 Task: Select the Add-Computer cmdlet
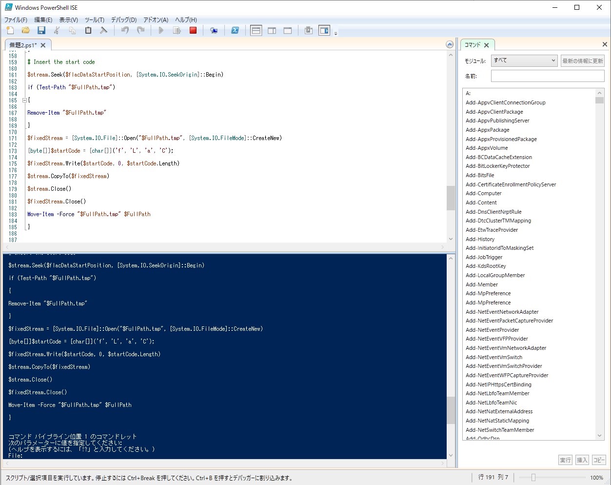tap(483, 193)
